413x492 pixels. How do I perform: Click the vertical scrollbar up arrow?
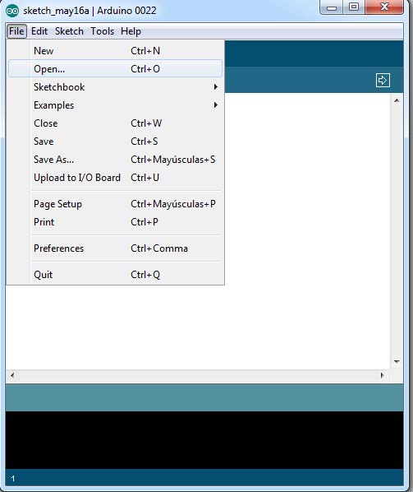click(397, 100)
